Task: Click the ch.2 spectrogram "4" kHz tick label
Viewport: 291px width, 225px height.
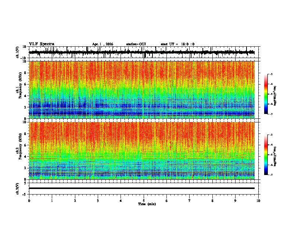Action: [x=25, y=157]
